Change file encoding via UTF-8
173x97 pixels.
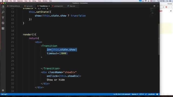point(142,94)
